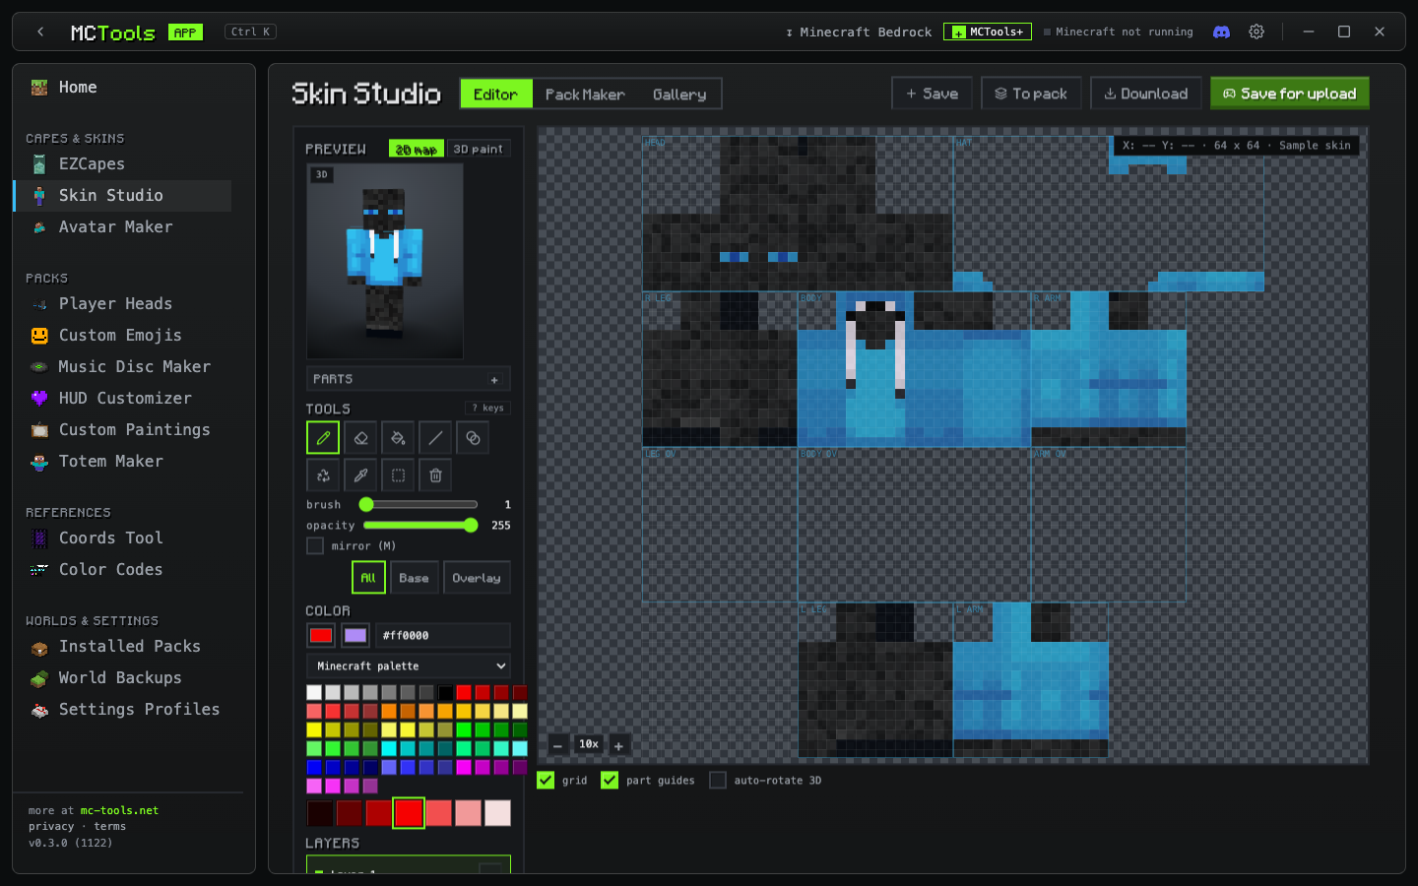Switch to the Editor tab
The height and width of the screenshot is (886, 1418).
click(x=496, y=95)
